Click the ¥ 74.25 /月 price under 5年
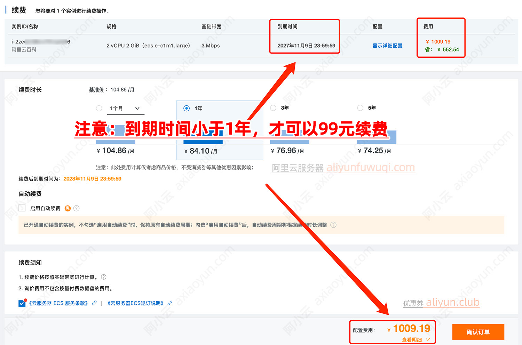The image size is (522, 345). pyautogui.click(x=374, y=151)
